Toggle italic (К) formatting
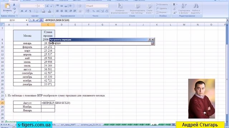The height and width of the screenshot is (128, 229). [x=26, y=11]
